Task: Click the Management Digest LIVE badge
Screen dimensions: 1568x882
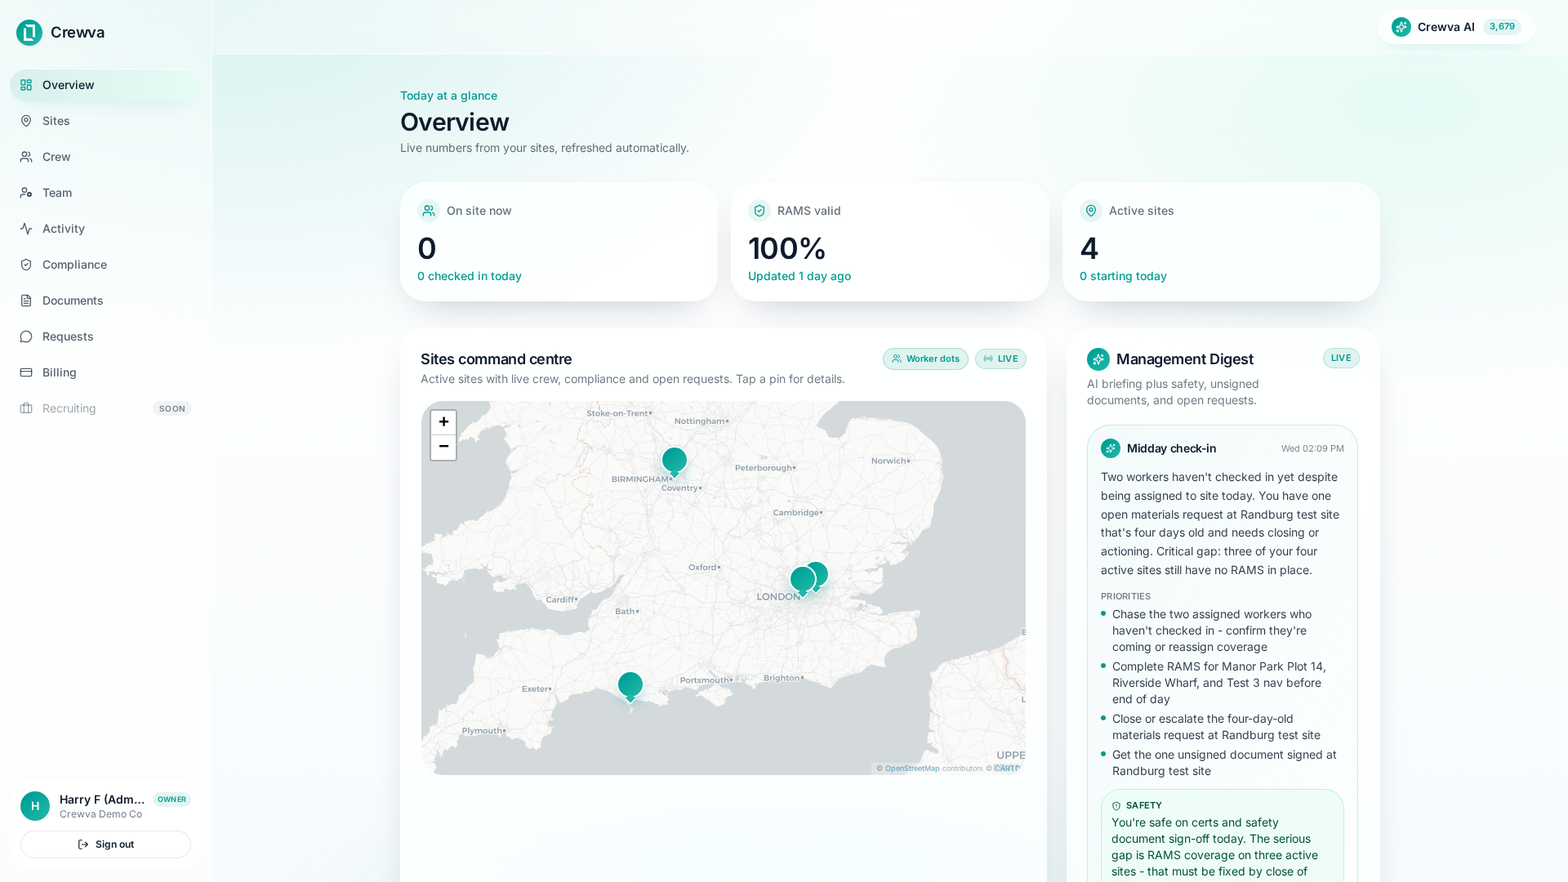Action: tap(1341, 359)
